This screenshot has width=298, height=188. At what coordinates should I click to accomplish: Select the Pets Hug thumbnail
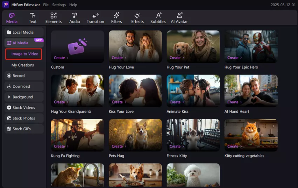click(x=135, y=135)
